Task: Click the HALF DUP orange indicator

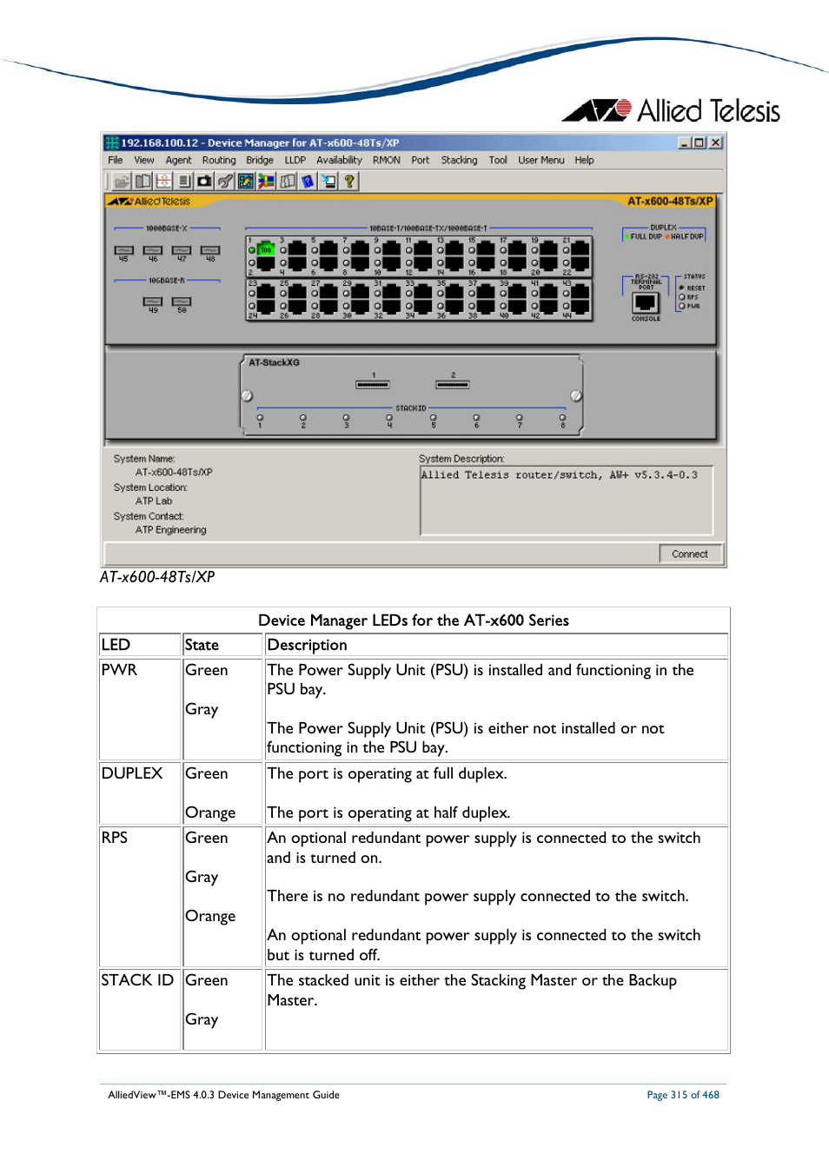Action: (x=667, y=236)
